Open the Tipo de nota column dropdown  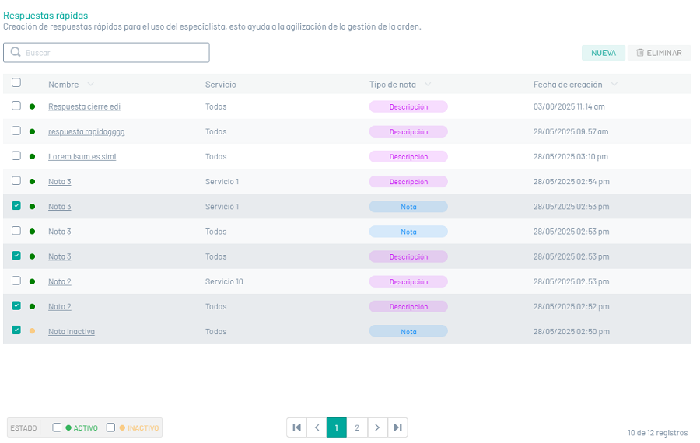click(428, 85)
